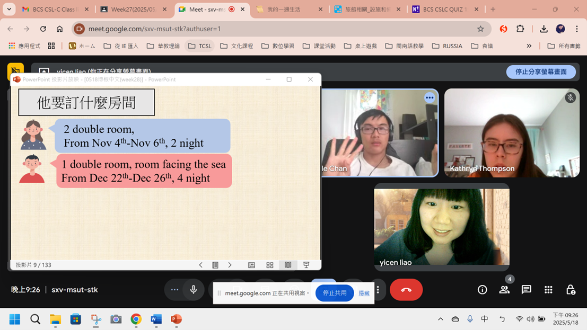Go to next slide in PowerPoint status bar
587x330 pixels.
(230, 265)
